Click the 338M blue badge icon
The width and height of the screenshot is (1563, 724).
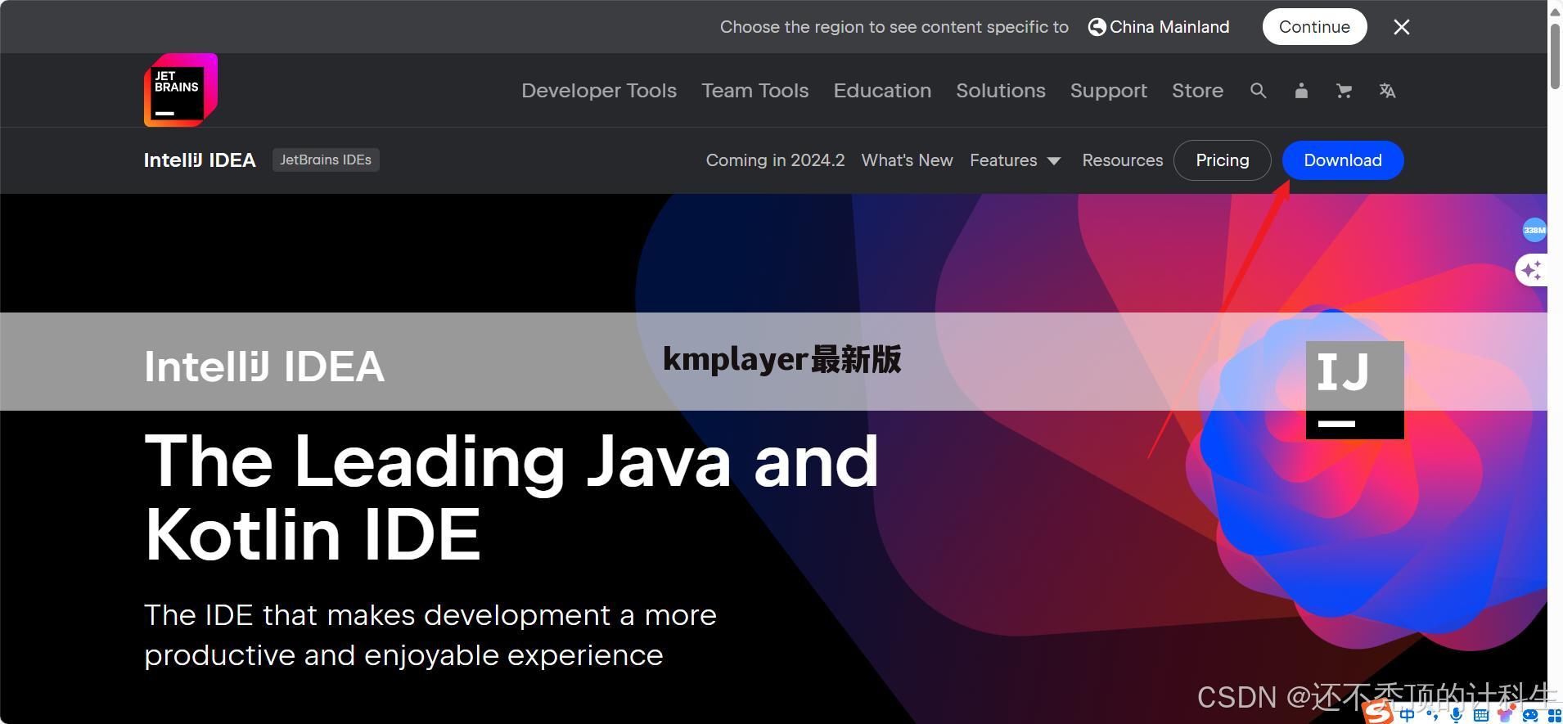[x=1534, y=230]
